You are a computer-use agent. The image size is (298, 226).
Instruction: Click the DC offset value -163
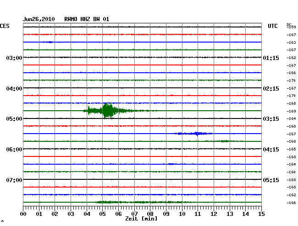pos(291,43)
